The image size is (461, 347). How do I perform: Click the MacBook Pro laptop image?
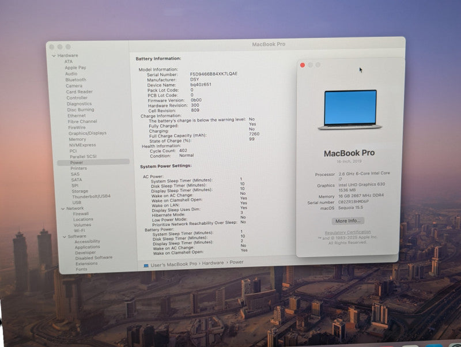coord(350,110)
